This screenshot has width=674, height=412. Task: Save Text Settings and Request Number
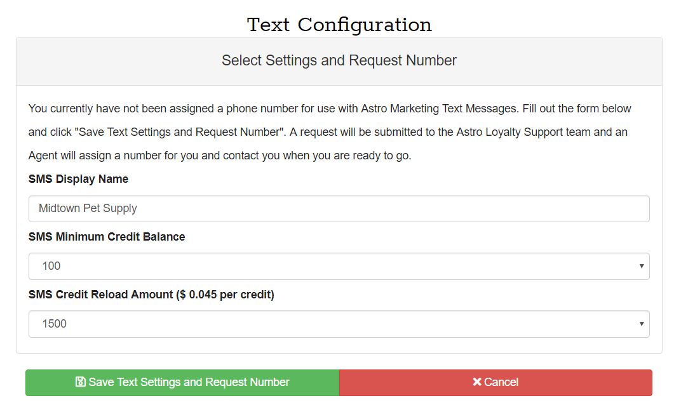coord(182,382)
